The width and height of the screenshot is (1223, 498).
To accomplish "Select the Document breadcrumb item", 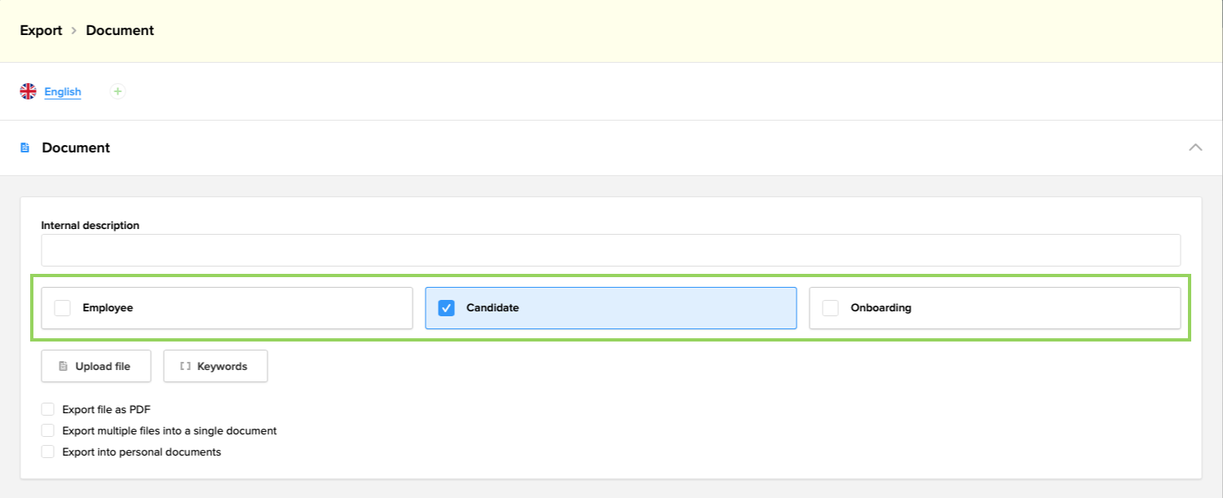I will pyautogui.click(x=119, y=30).
